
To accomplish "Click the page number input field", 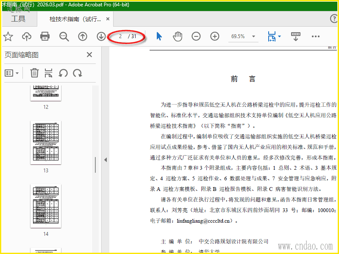I will click(x=120, y=36).
